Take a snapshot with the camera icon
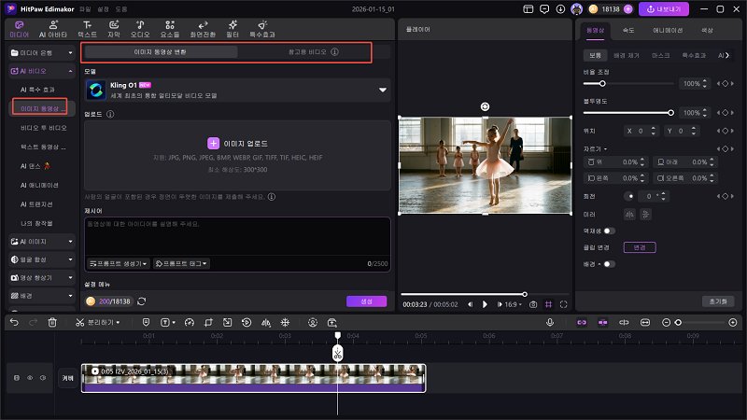The image size is (747, 420). click(x=533, y=304)
